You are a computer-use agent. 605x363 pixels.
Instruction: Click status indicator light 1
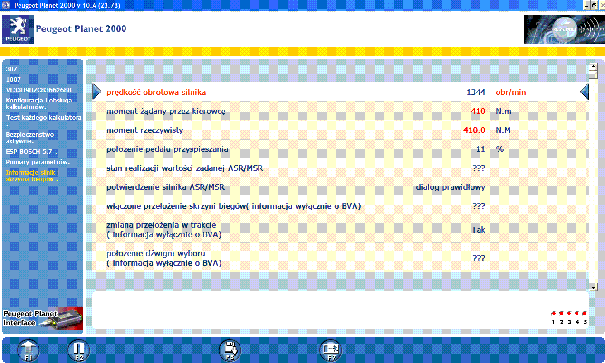(x=553, y=314)
